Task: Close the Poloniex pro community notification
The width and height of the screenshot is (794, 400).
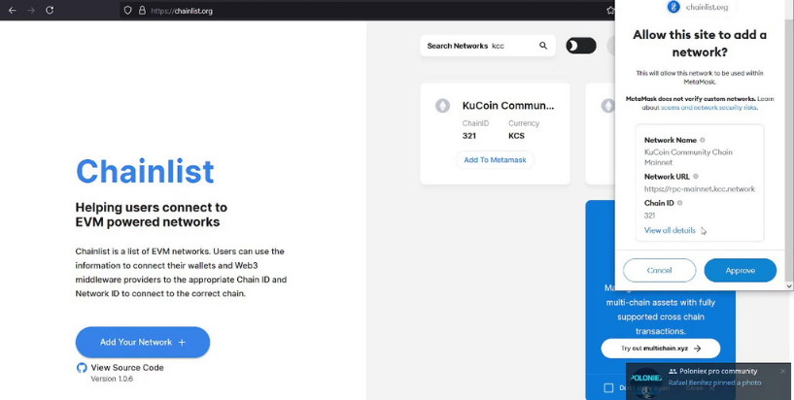Action: [x=783, y=371]
